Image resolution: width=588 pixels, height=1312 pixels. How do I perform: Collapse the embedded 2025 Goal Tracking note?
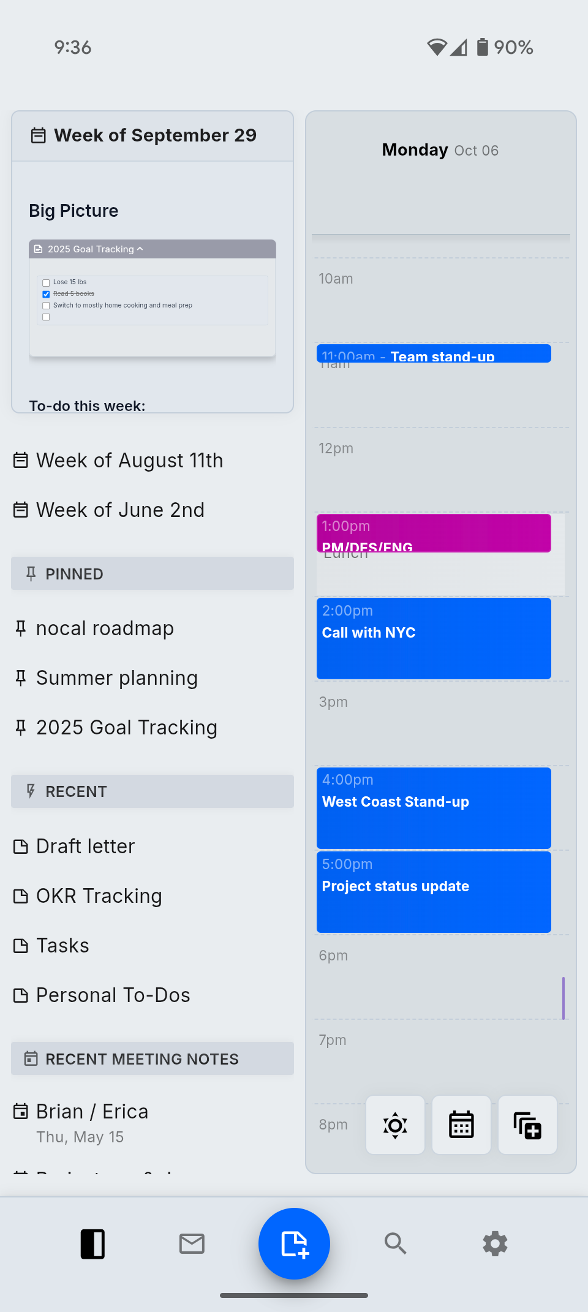[x=140, y=249]
